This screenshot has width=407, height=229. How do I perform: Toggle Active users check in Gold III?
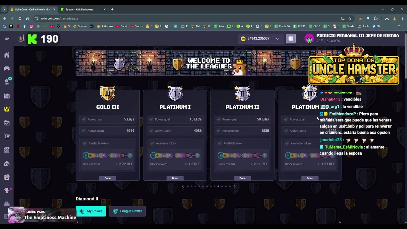click(84, 131)
